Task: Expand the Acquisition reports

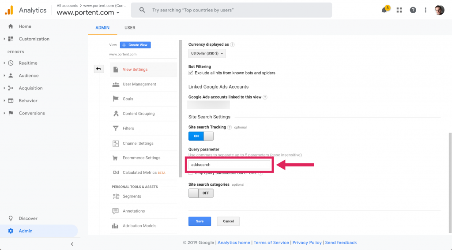Action: [x=4, y=88]
